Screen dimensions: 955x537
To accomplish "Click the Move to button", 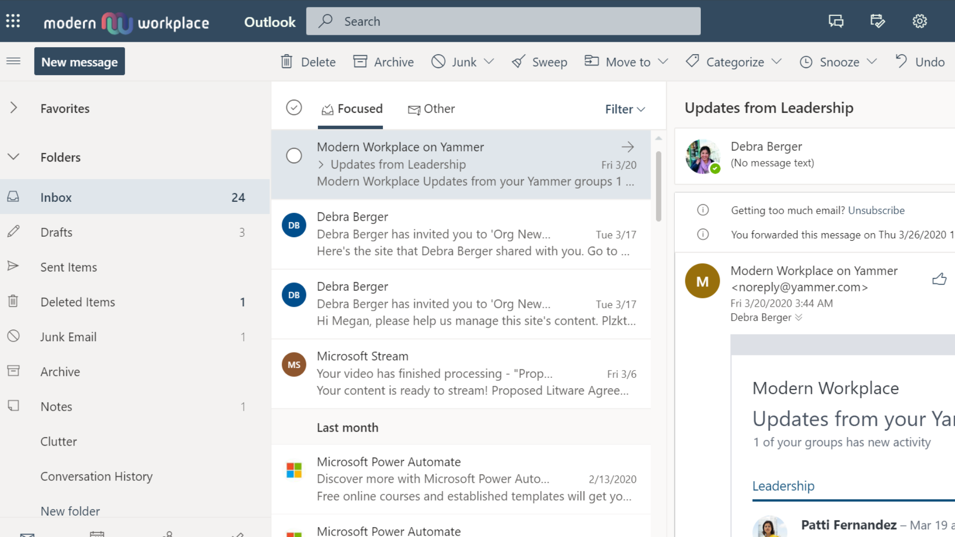I will point(617,62).
